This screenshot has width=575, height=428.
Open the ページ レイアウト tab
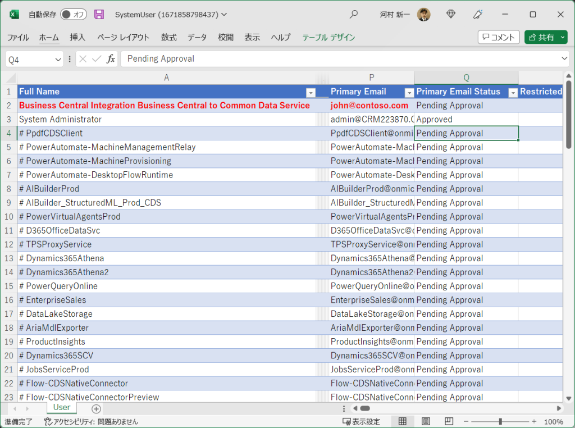123,38
